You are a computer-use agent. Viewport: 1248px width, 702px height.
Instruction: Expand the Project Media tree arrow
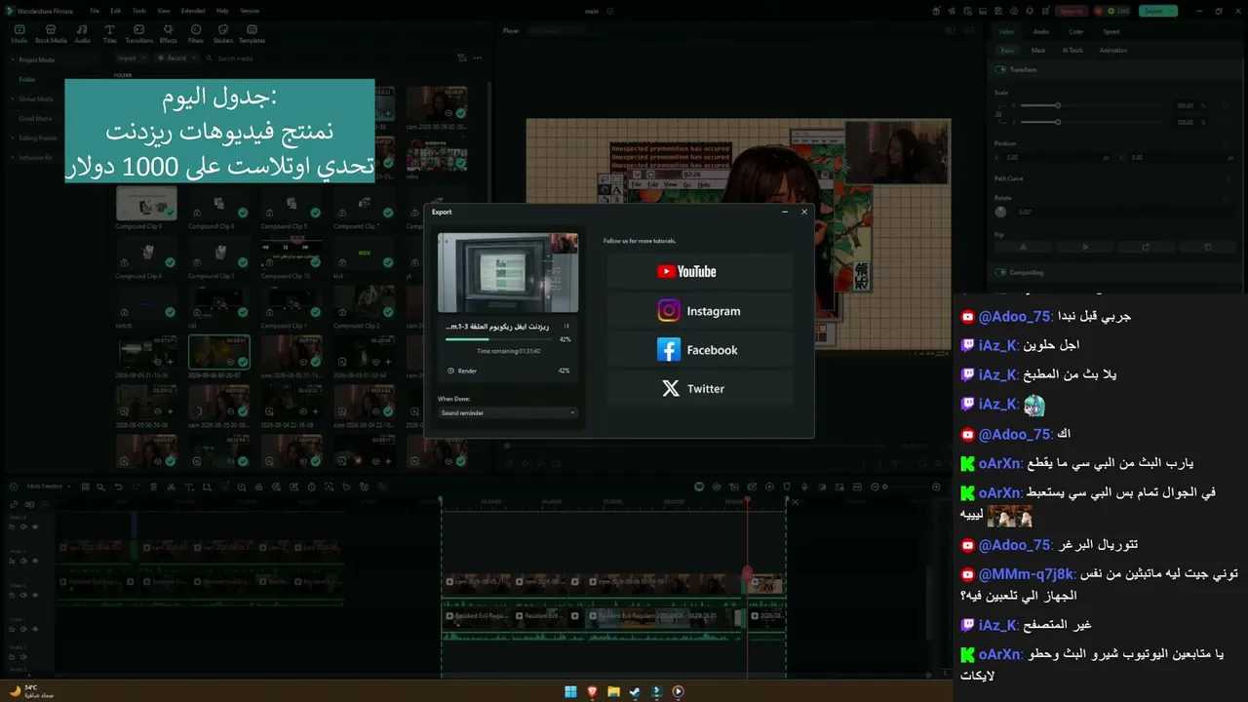[14, 59]
